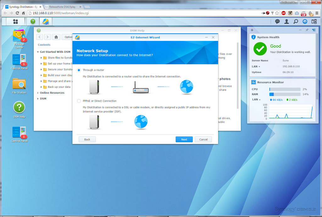Screen dimensions: 322x217
Task: Open the lower Control Panel desktop icon
Action: point(19,134)
